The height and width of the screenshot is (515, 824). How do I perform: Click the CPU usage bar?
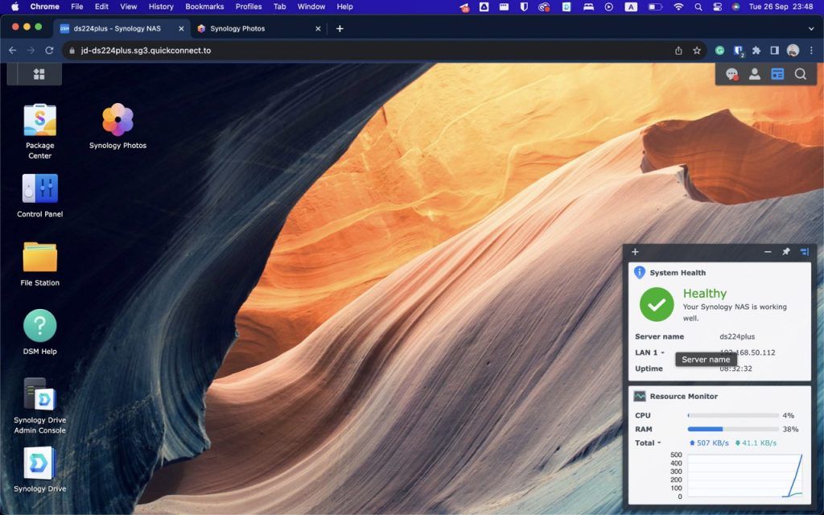tap(733, 415)
